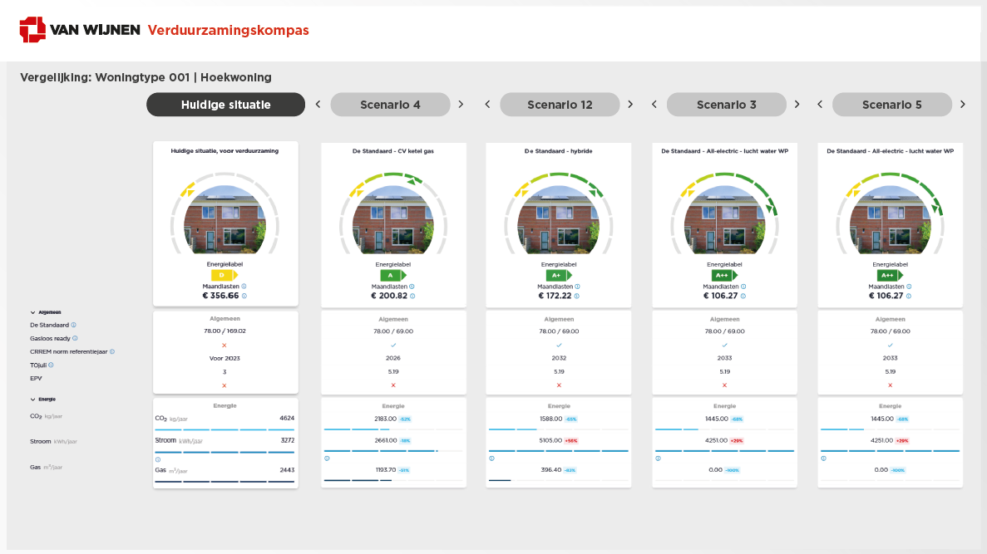
Task: Click the Van Wijnen logo
Action: coord(81,30)
